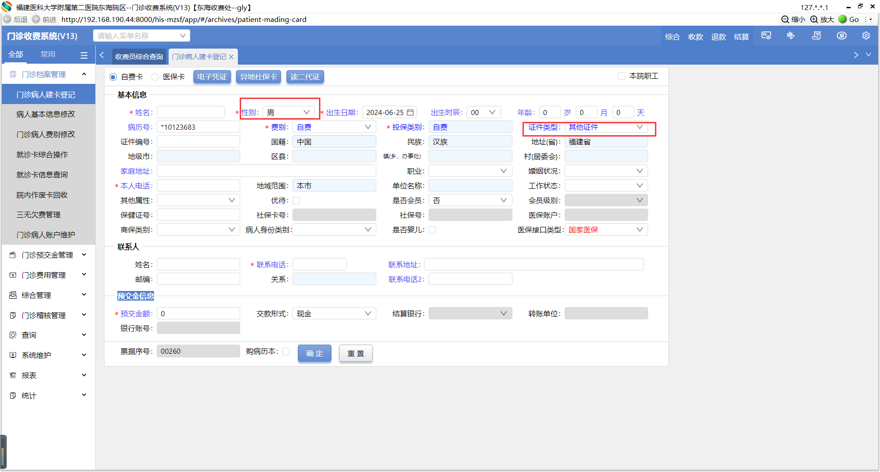Open the SI card view icon in header

click(x=766, y=36)
